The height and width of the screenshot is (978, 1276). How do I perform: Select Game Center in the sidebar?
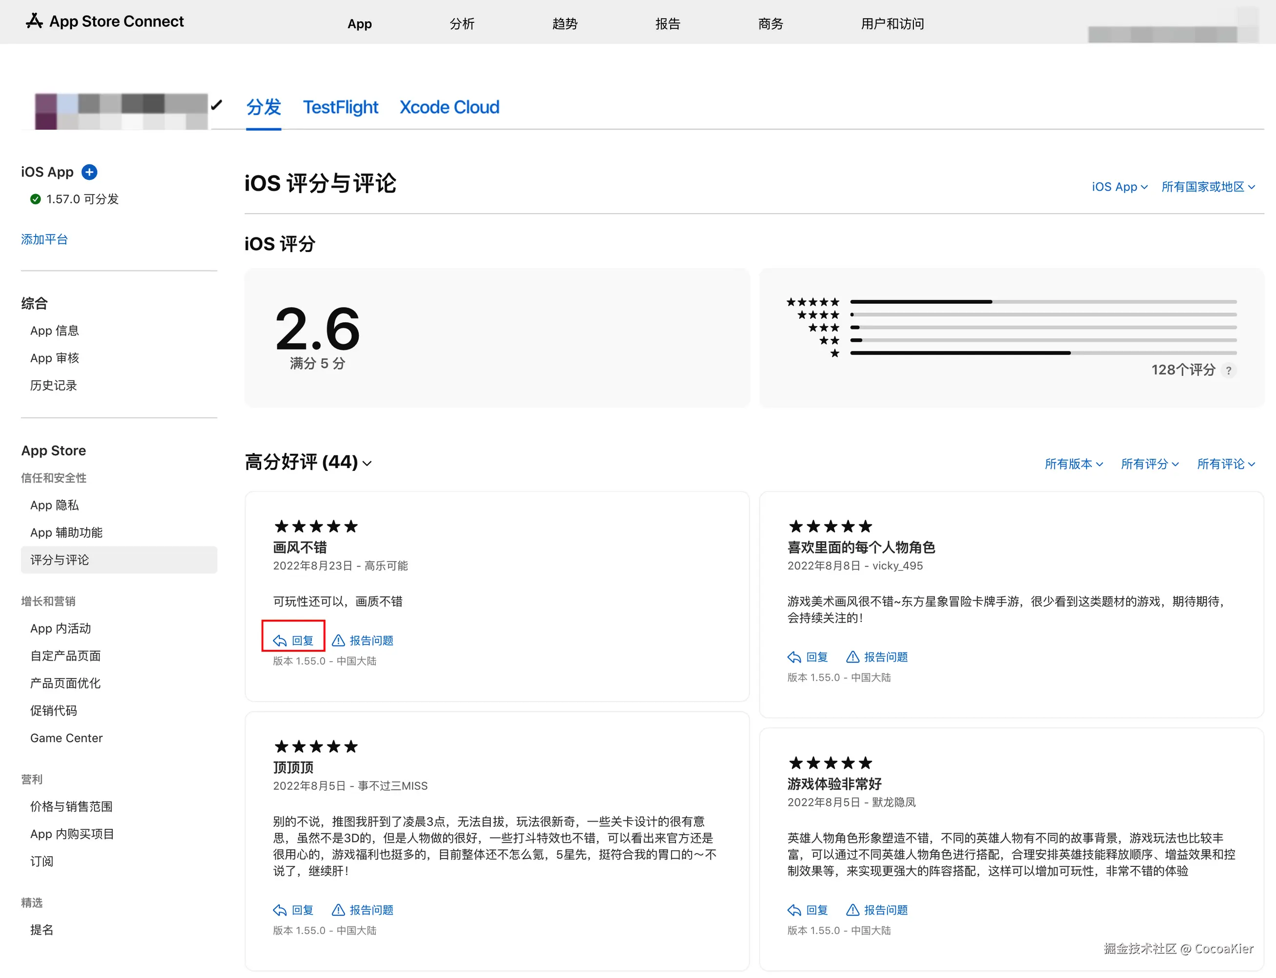coord(66,738)
